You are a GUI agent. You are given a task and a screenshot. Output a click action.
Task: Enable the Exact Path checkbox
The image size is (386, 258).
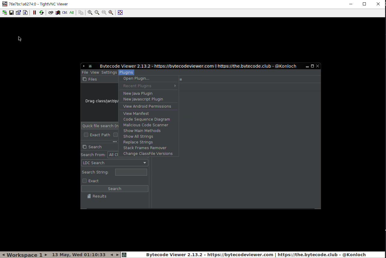pyautogui.click(x=86, y=135)
